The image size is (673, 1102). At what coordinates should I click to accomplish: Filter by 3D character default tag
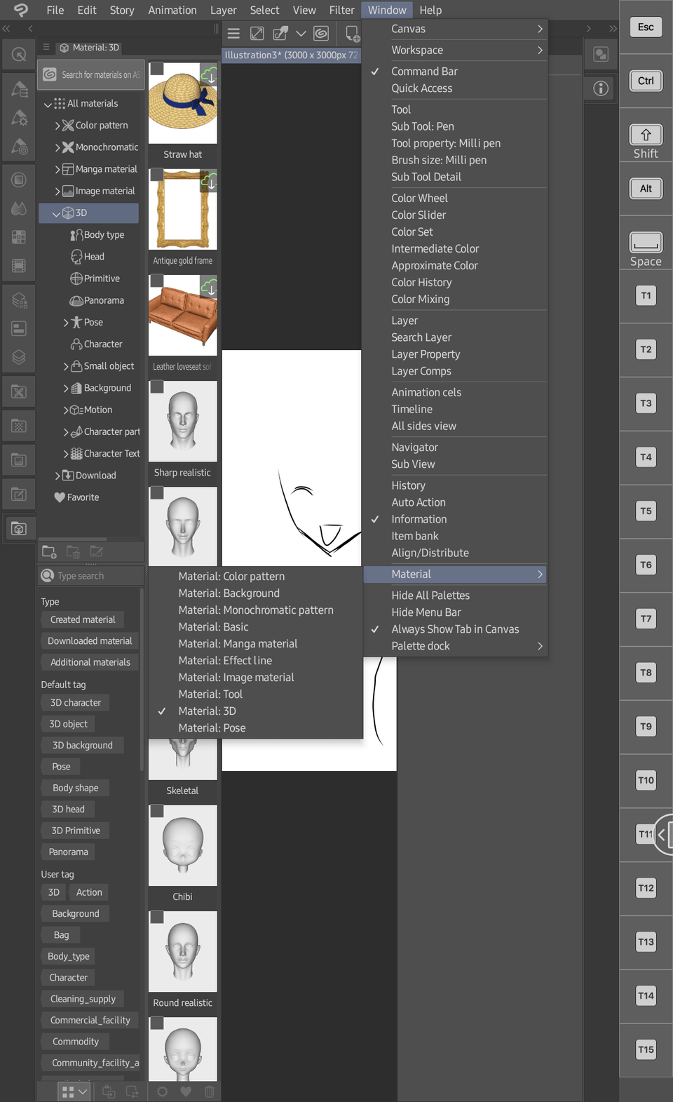(76, 703)
